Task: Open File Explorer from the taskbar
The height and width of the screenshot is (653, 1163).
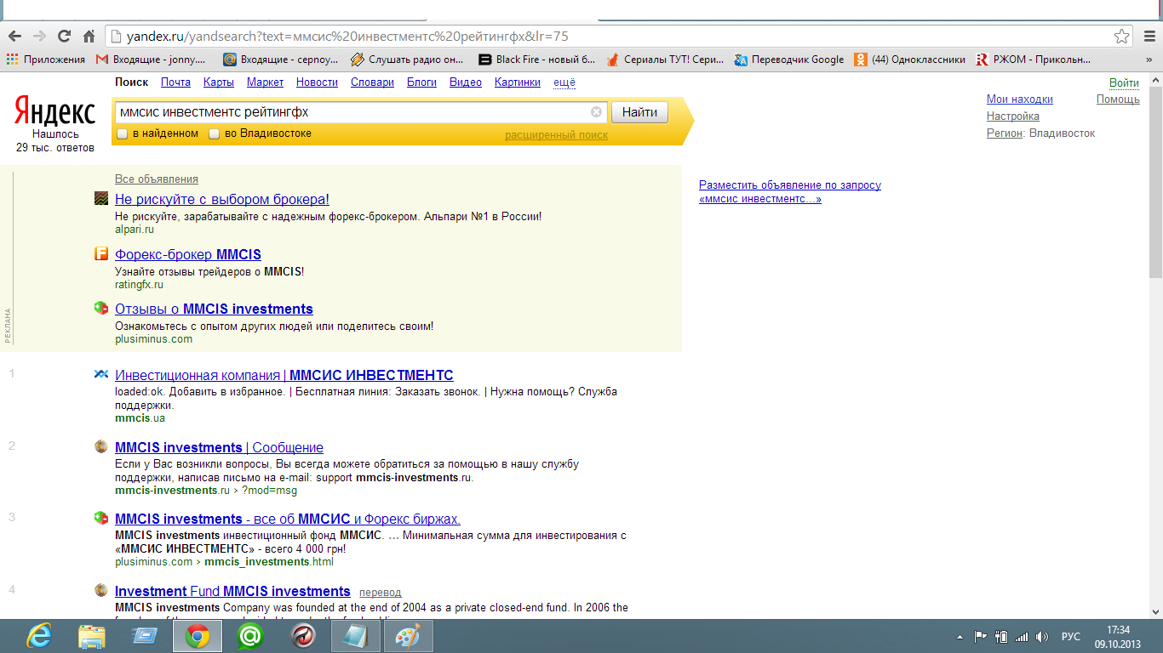Action: [92, 636]
